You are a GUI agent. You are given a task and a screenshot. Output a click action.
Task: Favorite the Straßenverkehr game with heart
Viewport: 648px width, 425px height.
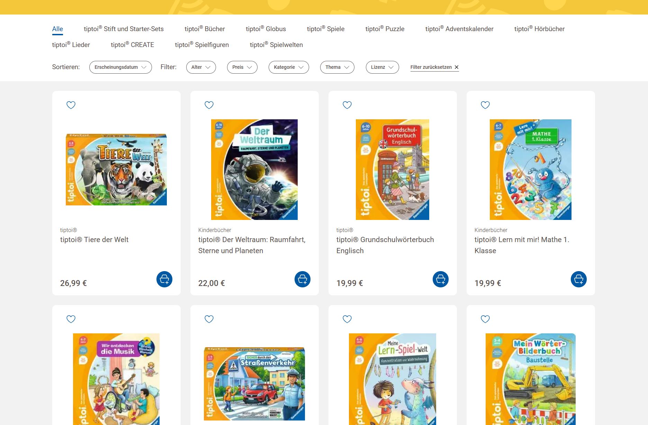point(209,319)
